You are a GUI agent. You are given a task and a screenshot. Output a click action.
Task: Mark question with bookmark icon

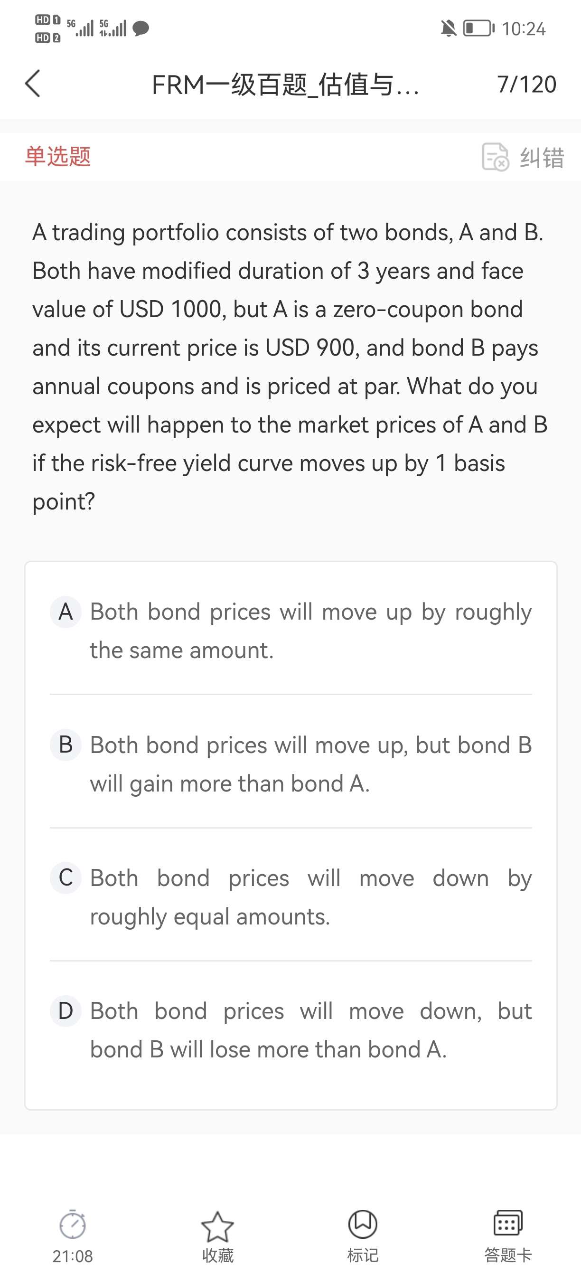pos(363,1224)
